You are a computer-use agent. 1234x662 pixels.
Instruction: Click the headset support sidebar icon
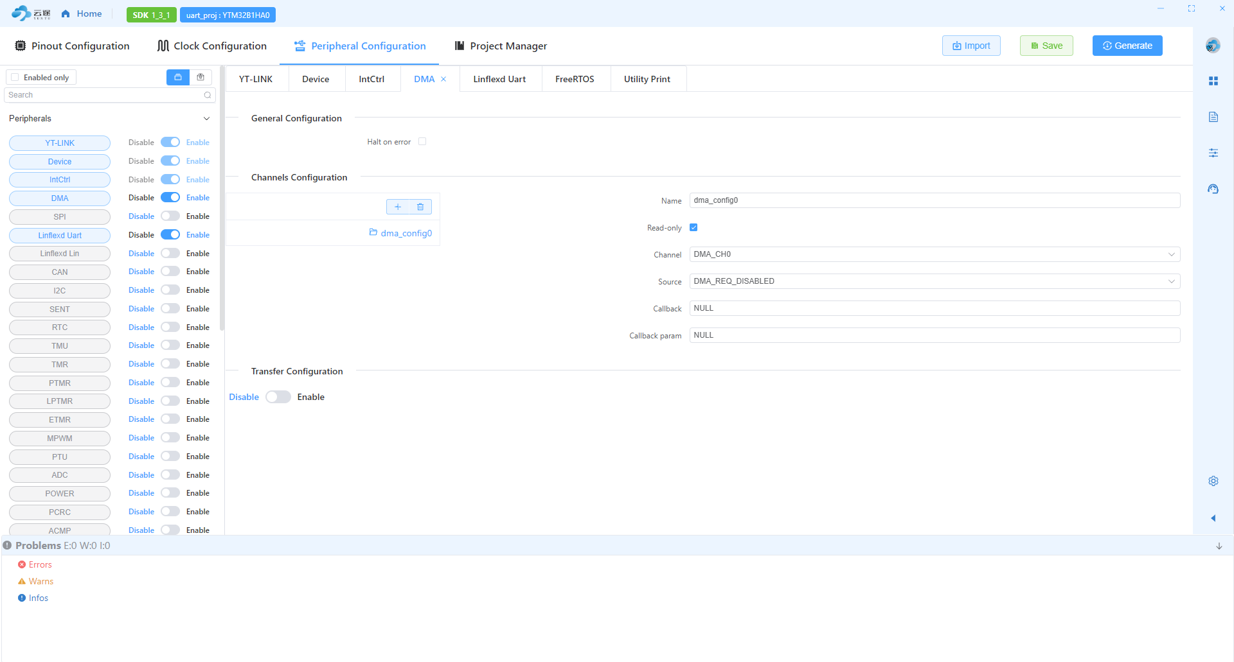[x=1213, y=189]
